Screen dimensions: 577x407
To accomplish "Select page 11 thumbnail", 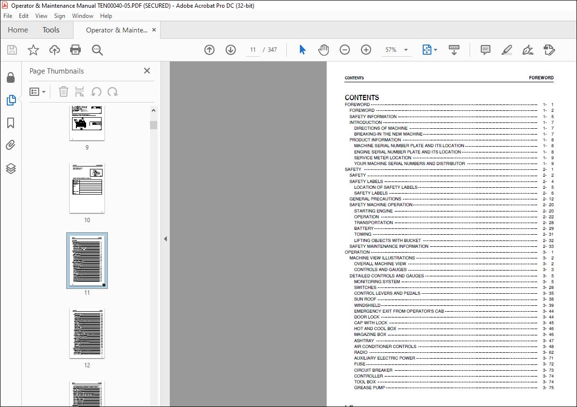I will click(x=87, y=260).
